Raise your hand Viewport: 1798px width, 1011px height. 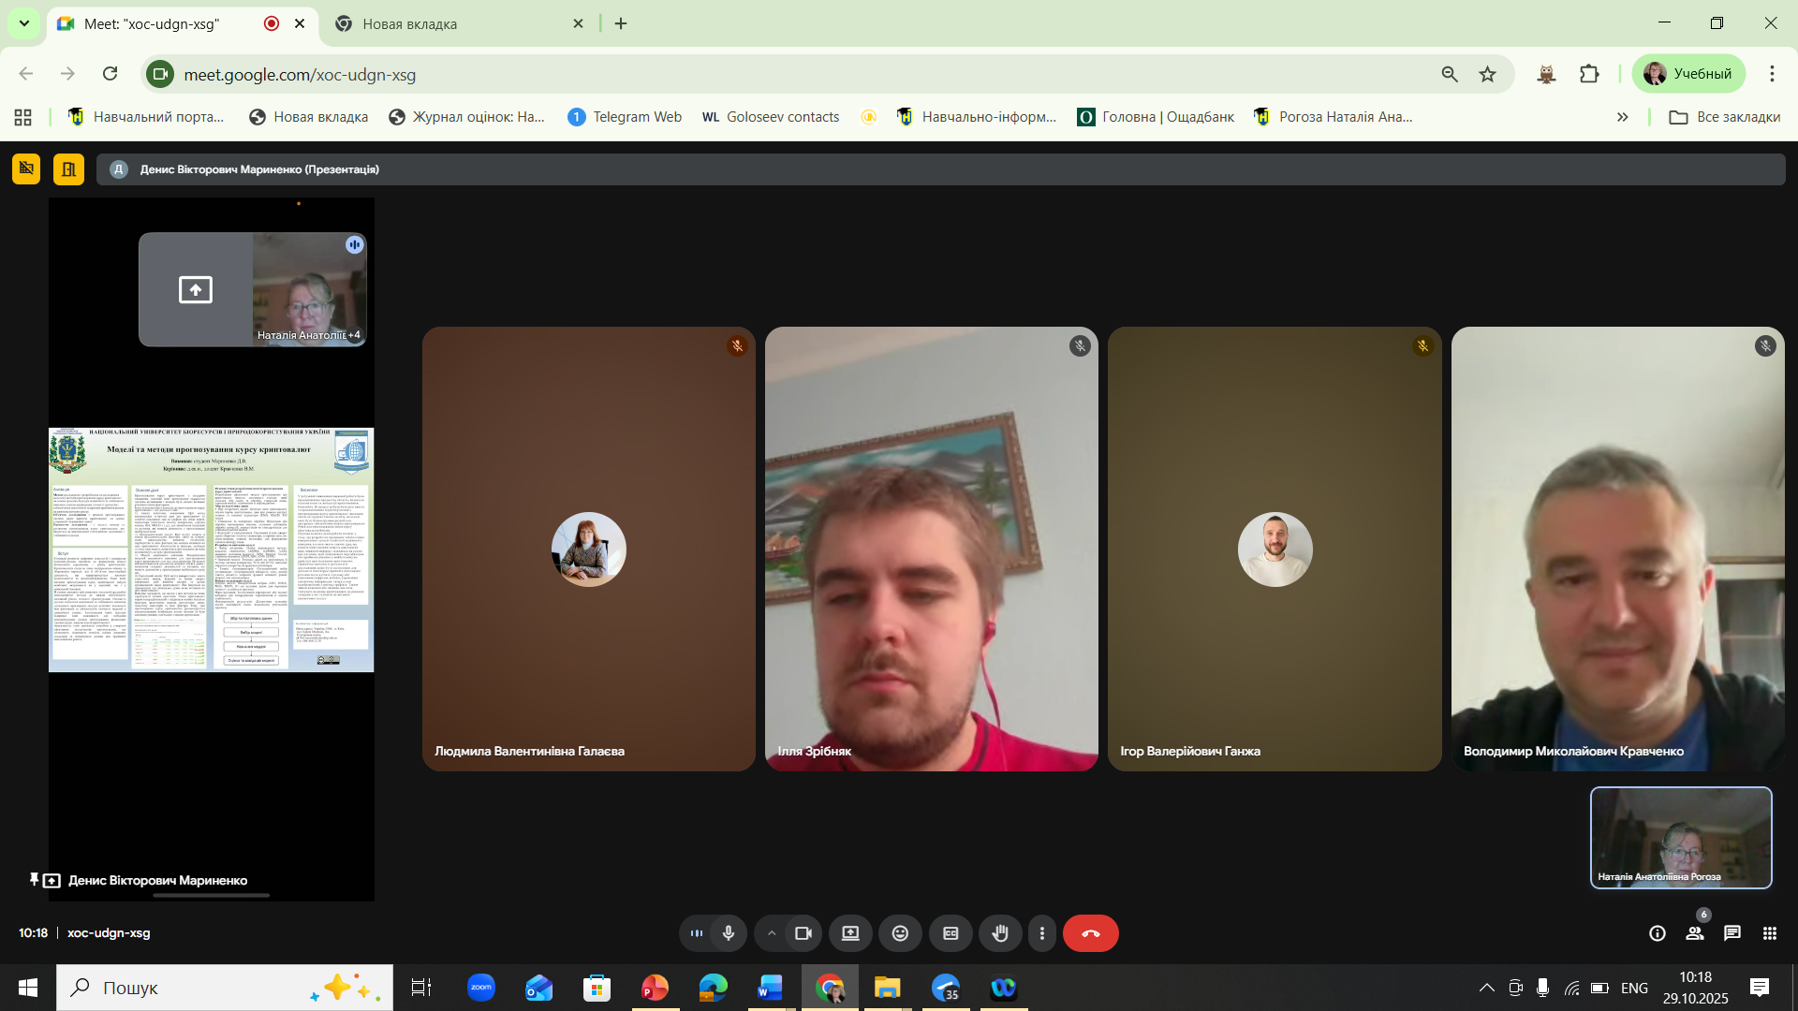point(1000,933)
